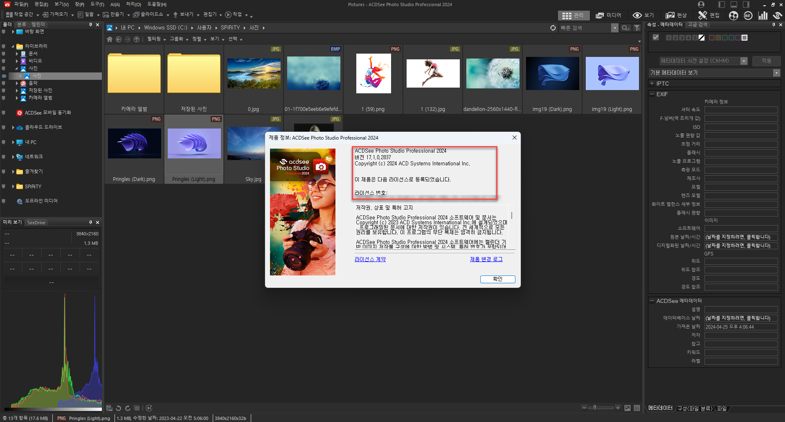Switch to 캘린더 tab
Screen dimensions: 785x422
point(38,25)
